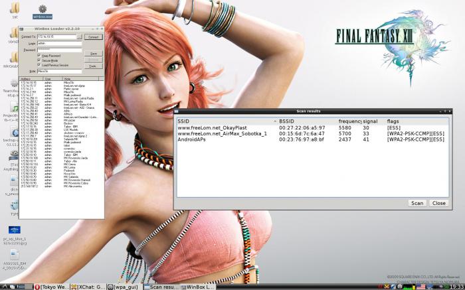The width and height of the screenshot is (465, 290).
Task: Toggle the Secure Mode checkbox
Action: (x=39, y=60)
